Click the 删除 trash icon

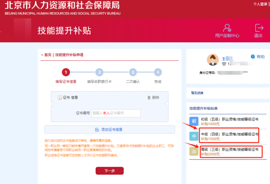click(149, 98)
